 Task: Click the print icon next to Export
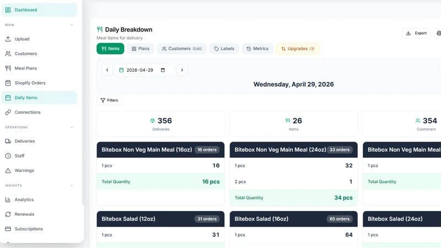(x=438, y=33)
